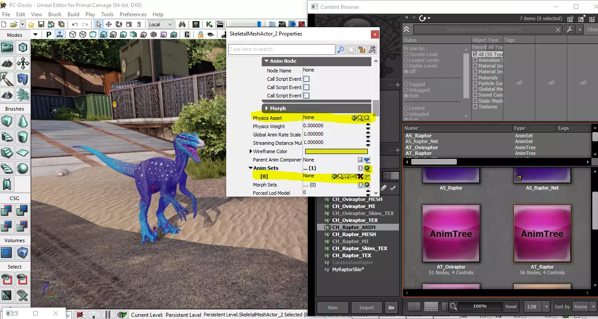Expand the Wireframe Color property

(250, 151)
